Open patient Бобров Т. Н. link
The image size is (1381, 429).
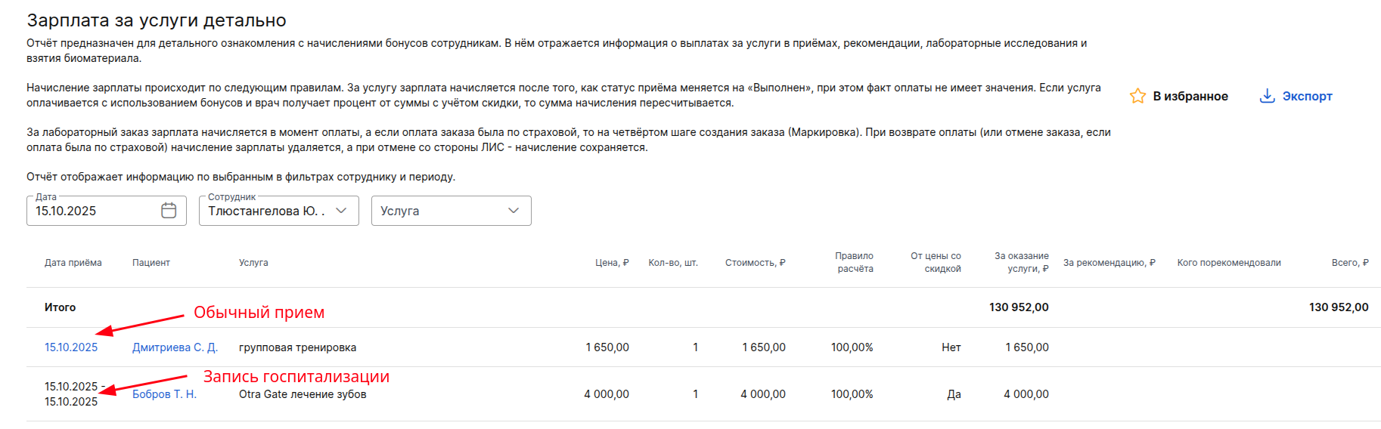tap(164, 394)
